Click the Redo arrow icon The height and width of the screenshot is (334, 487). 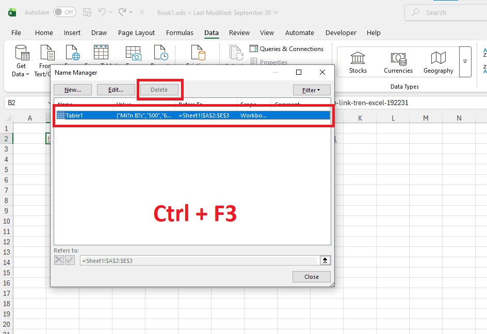point(122,12)
